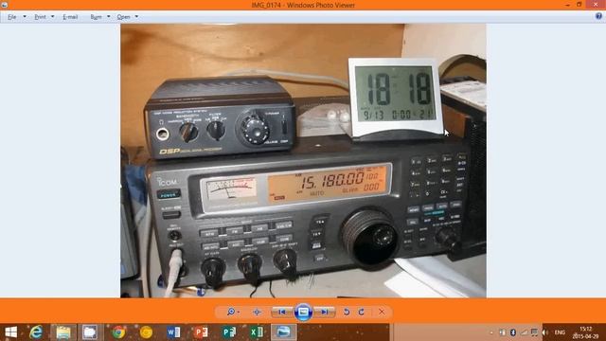Open the yellow round app on taskbar
Screen dimensions: 606x341
(x=146, y=332)
